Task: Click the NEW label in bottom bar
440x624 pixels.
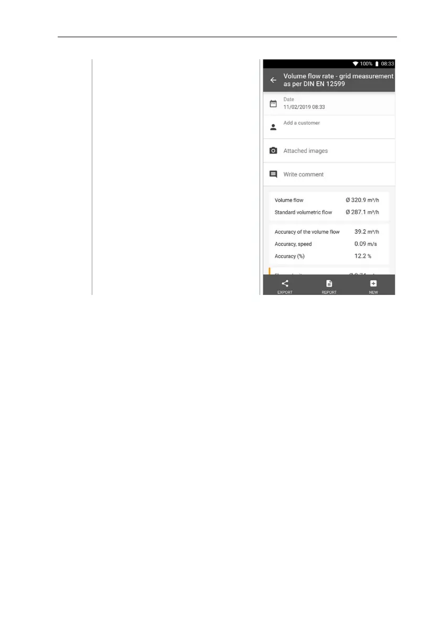Action: point(373,292)
